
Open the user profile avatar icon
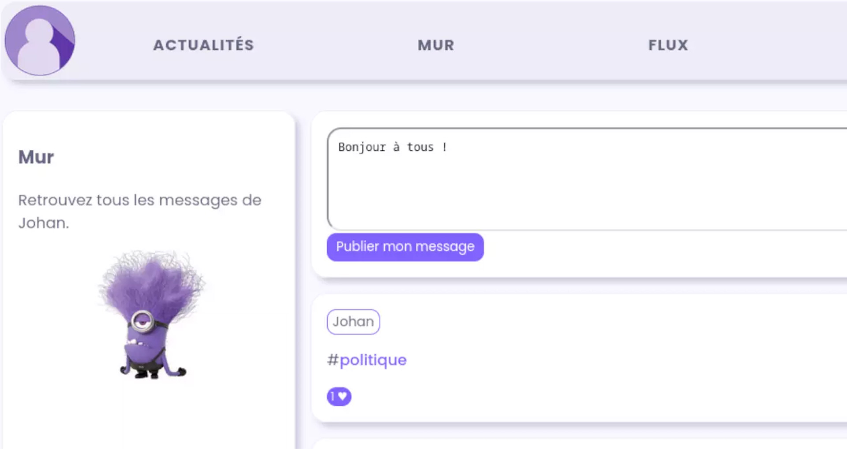(40, 41)
